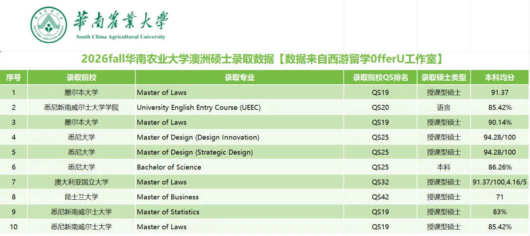Viewport: 530px width, 236px height.
Task: Select the 语言 type cell
Action: tap(444, 107)
